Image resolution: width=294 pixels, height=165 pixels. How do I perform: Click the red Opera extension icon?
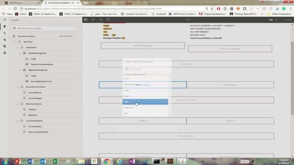point(218,9)
